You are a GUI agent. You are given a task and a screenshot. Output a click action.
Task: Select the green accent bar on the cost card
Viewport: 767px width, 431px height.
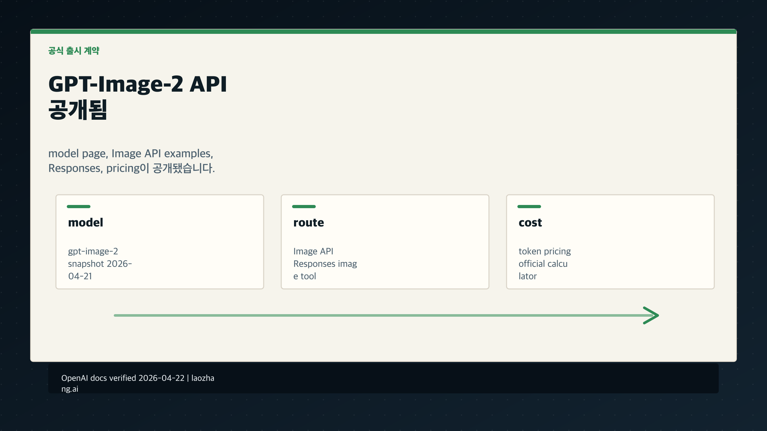click(529, 207)
